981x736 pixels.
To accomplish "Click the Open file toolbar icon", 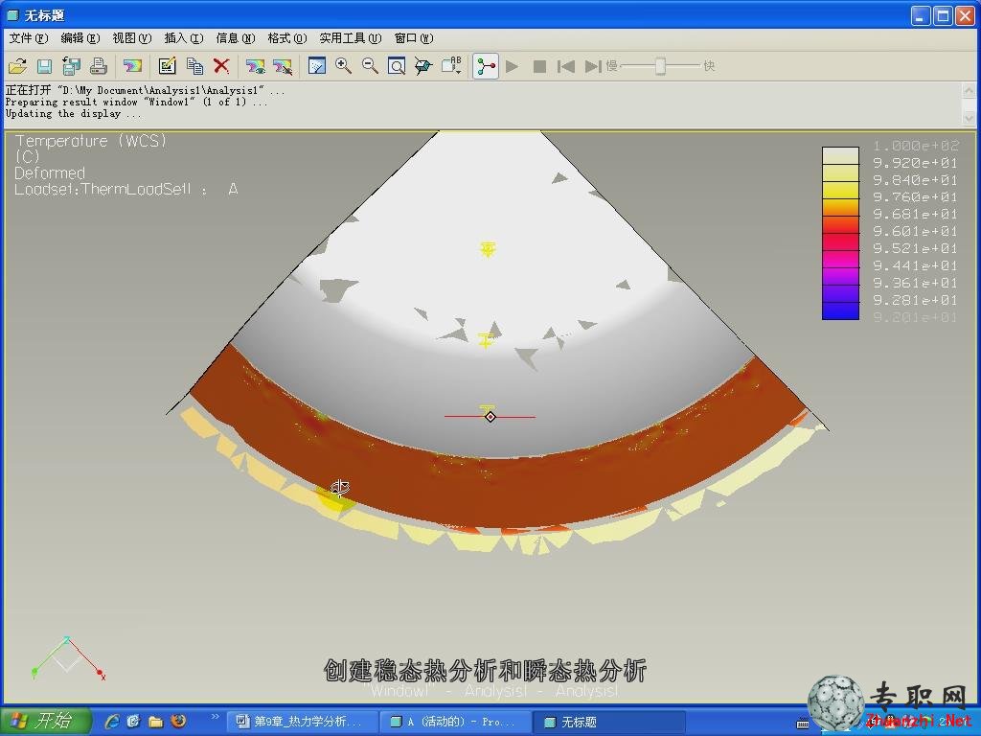I will click(x=17, y=66).
